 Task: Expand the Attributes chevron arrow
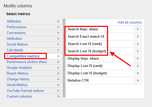(x=58, y=21)
